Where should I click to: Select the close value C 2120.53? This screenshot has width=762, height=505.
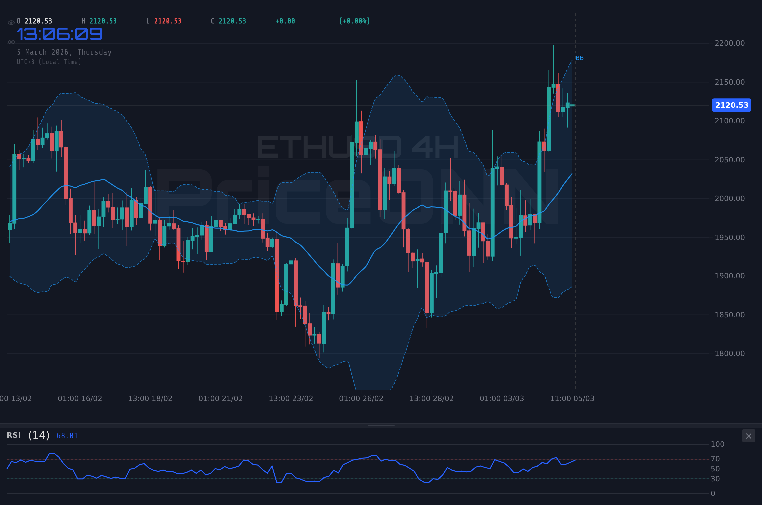228,21
